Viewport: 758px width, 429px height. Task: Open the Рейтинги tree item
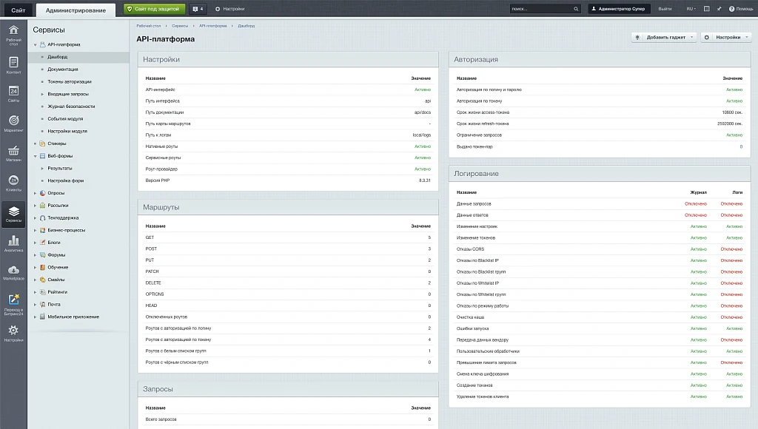[x=57, y=292]
